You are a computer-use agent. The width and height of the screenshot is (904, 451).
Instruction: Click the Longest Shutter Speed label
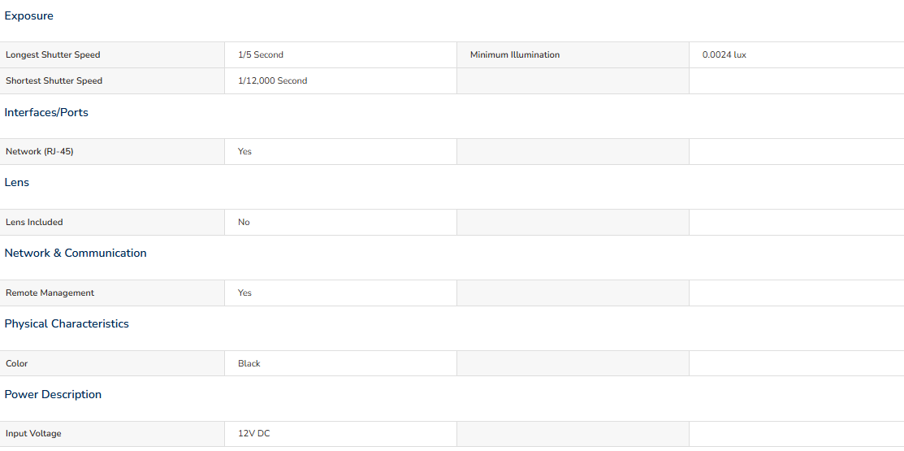point(53,54)
